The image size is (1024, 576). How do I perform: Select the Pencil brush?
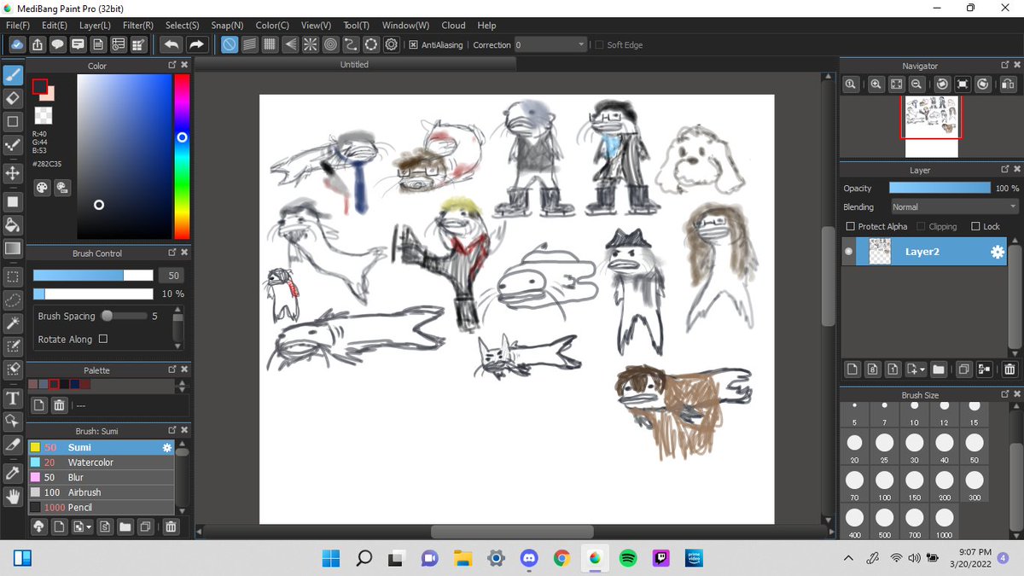101,507
